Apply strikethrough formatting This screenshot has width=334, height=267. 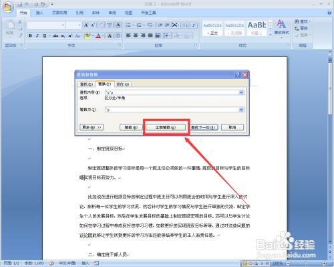tap(55, 35)
